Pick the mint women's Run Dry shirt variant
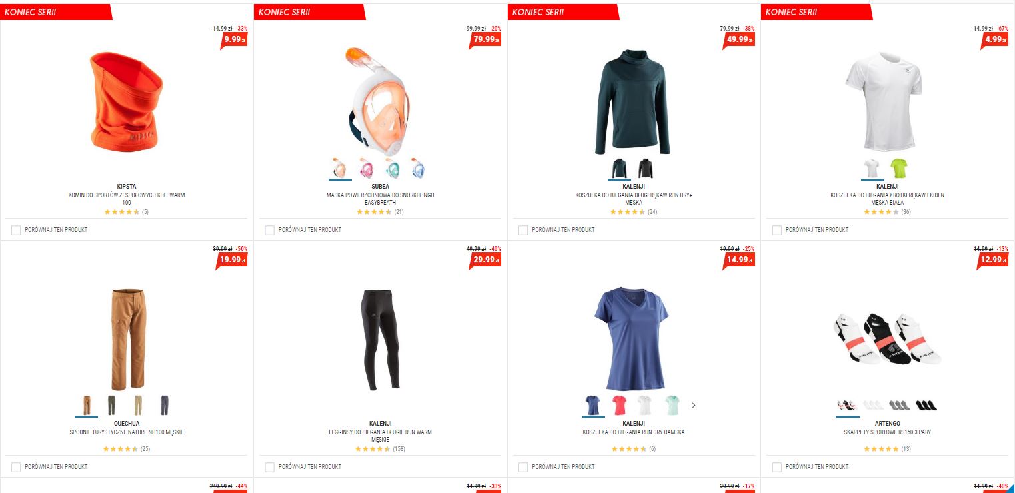Viewport: 1015px width, 493px height. coord(672,405)
